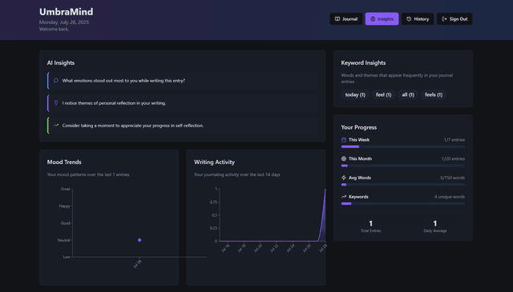The image size is (513, 292).
Task: Click the purple mood data point on Jul 28
Action: (139, 240)
